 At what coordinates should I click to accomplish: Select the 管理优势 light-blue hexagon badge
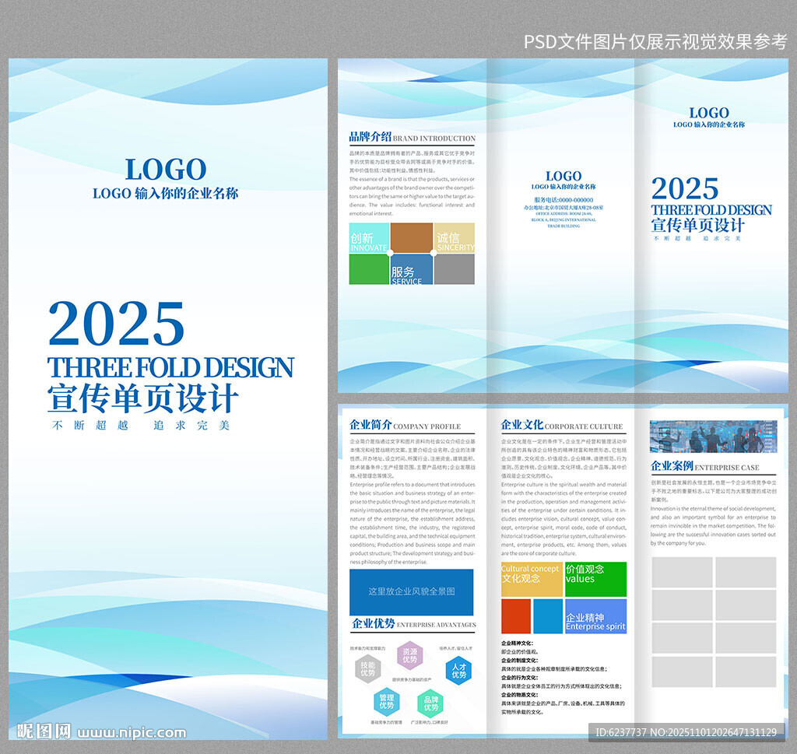click(386, 702)
